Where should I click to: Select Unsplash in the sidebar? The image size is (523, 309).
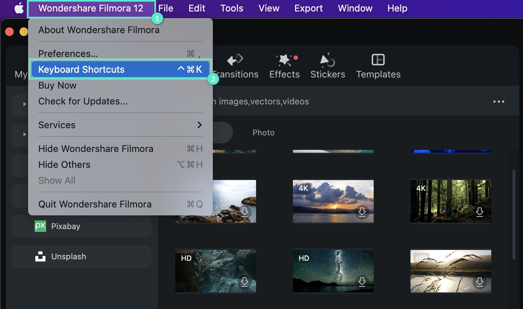pyautogui.click(x=82, y=256)
